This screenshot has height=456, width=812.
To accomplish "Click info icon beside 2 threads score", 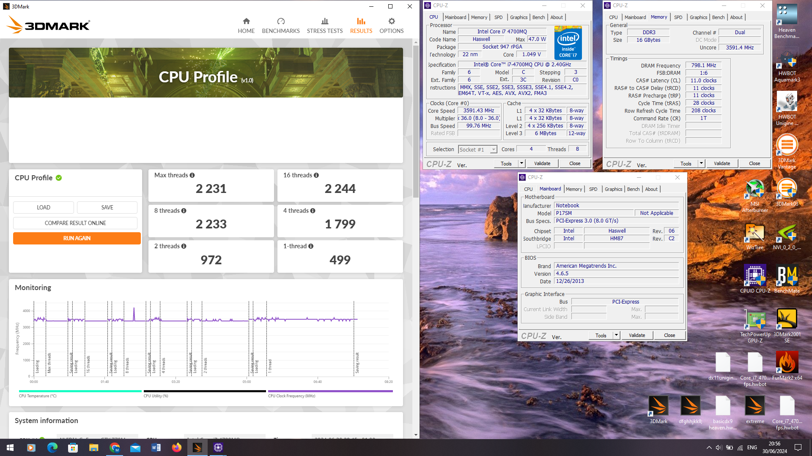I will (x=184, y=246).
